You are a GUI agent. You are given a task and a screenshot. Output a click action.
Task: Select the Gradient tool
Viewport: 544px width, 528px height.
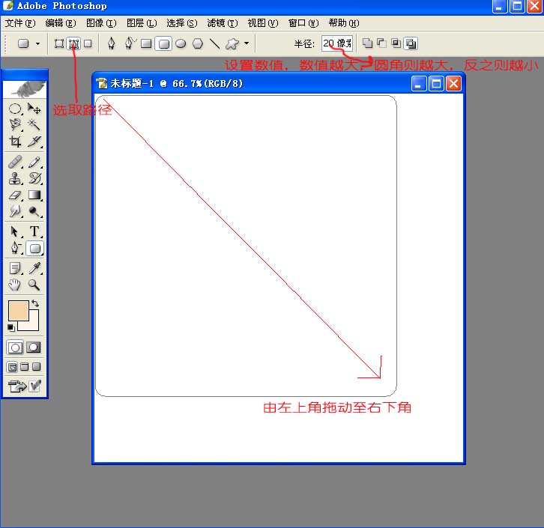pos(34,195)
